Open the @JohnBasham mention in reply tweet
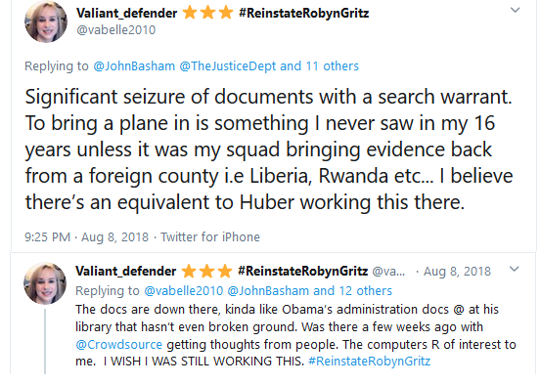Viewport: 540px width, 384px height. pos(268,291)
